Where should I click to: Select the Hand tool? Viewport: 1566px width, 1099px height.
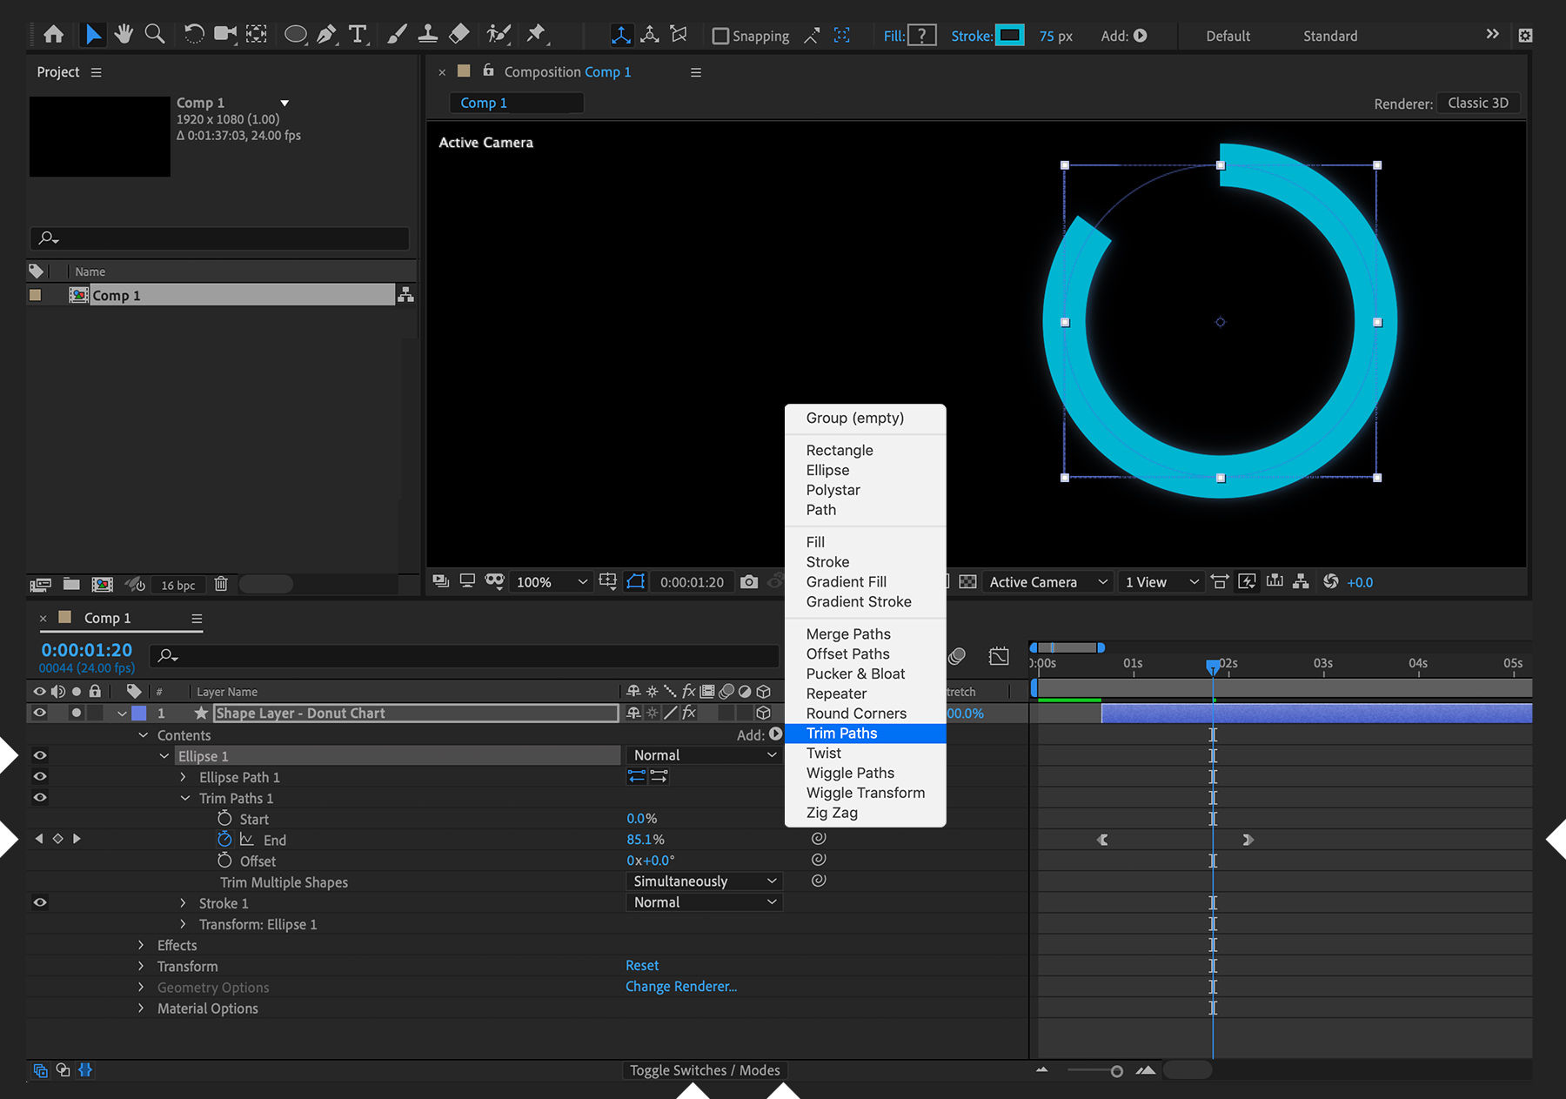tap(124, 34)
